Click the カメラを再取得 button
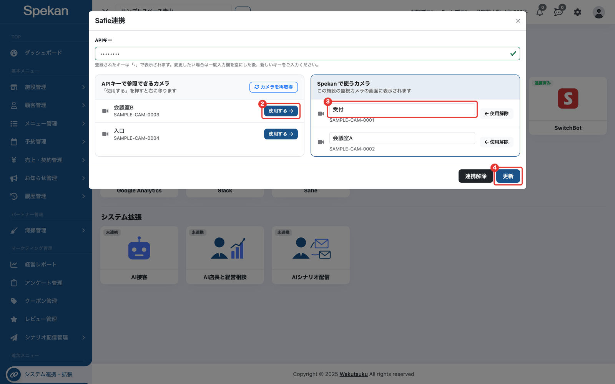Viewport: 615px width, 384px height. (274, 87)
